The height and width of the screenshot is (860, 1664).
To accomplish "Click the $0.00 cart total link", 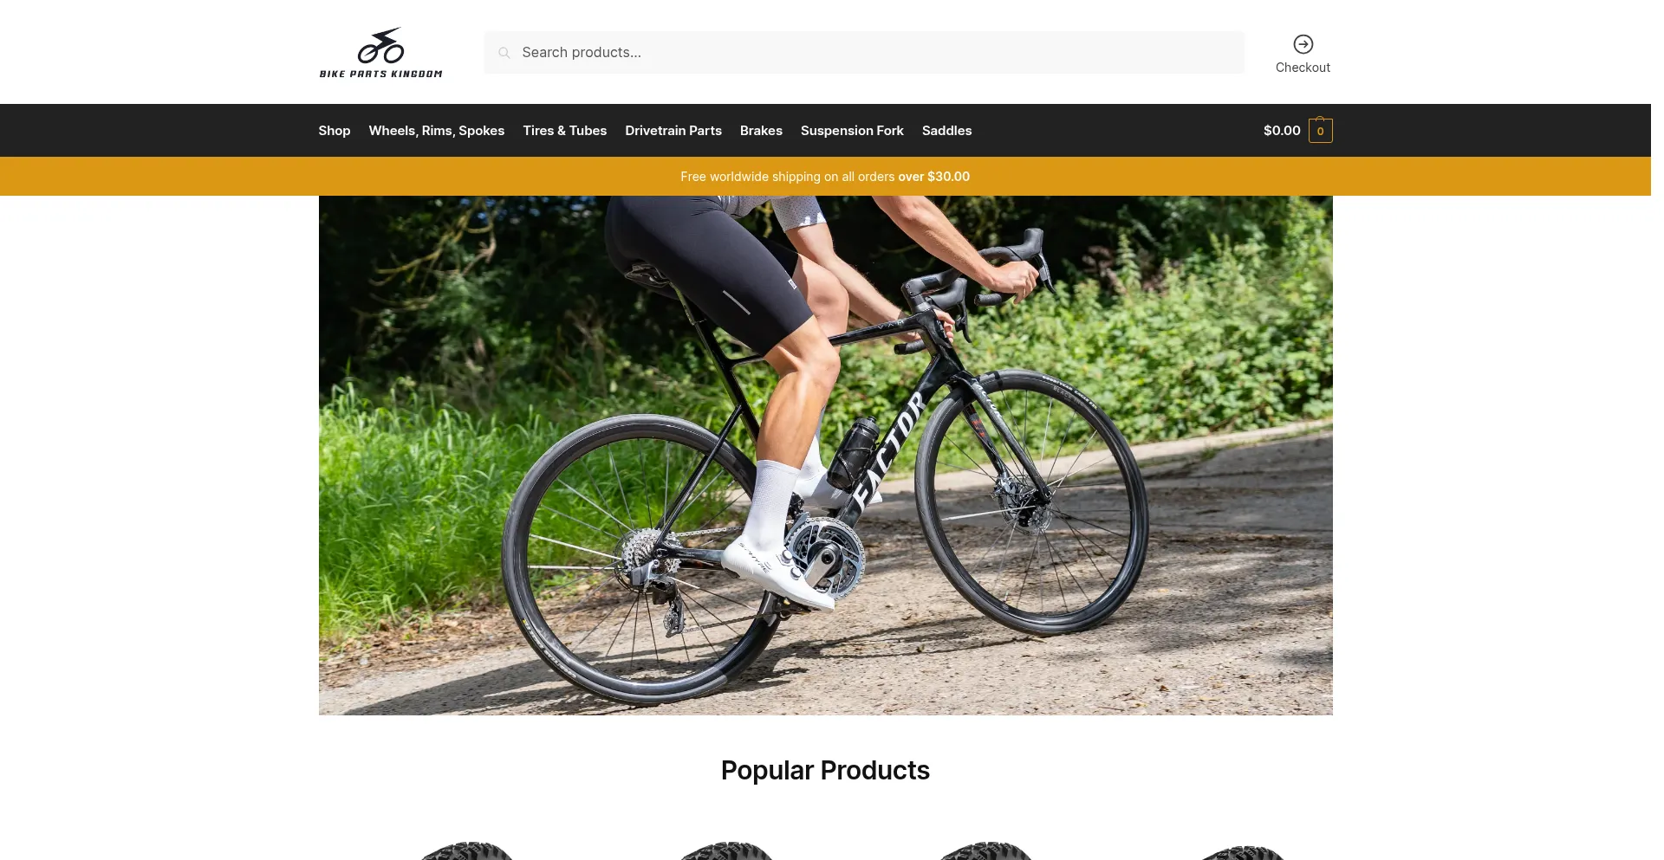I will 1282,131.
